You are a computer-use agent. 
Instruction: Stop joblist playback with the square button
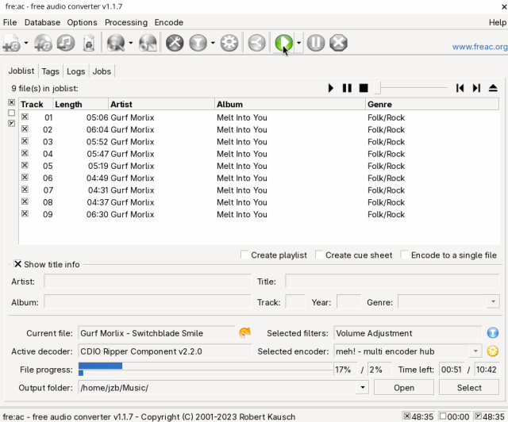pos(364,88)
